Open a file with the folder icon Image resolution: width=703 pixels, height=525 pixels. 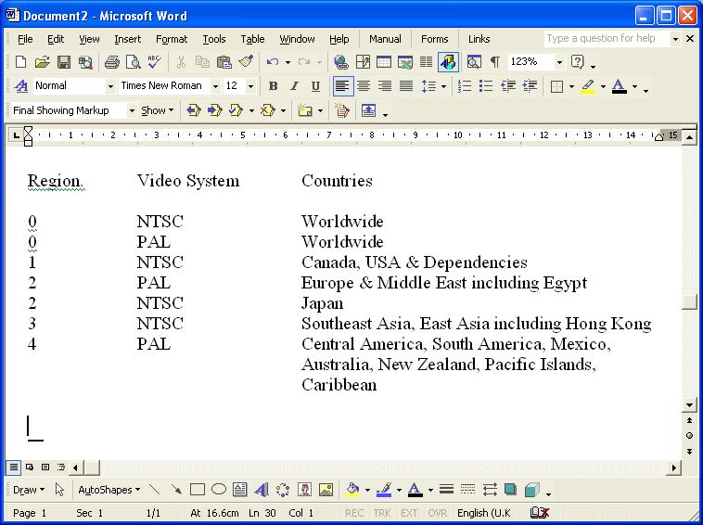(x=42, y=62)
